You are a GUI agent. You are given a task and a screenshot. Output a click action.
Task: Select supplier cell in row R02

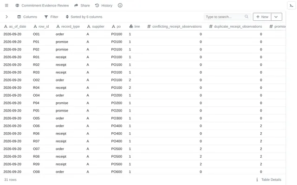[x=88, y=65]
